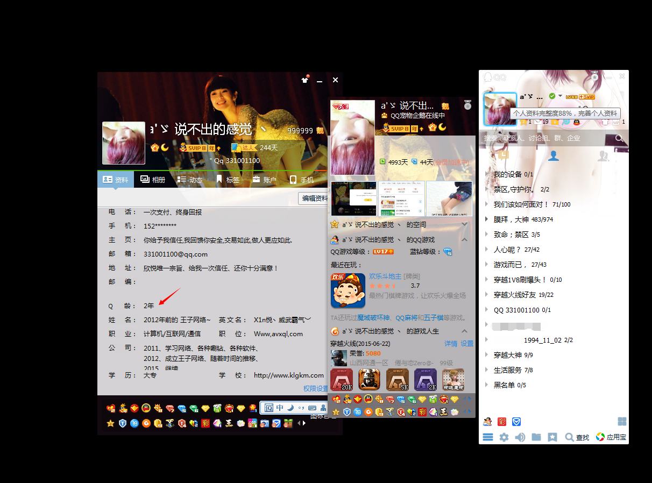The image size is (652, 483).
Task: Open the beach photo thumbnail on info card
Action: pyautogui.click(x=449, y=198)
